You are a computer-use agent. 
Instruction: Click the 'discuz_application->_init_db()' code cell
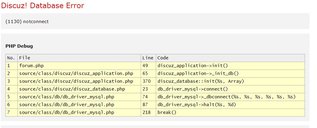pos(230,73)
